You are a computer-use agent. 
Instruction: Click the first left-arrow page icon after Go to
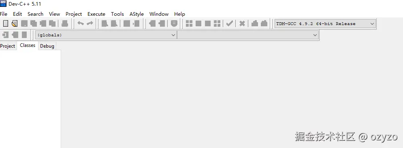point(152,23)
